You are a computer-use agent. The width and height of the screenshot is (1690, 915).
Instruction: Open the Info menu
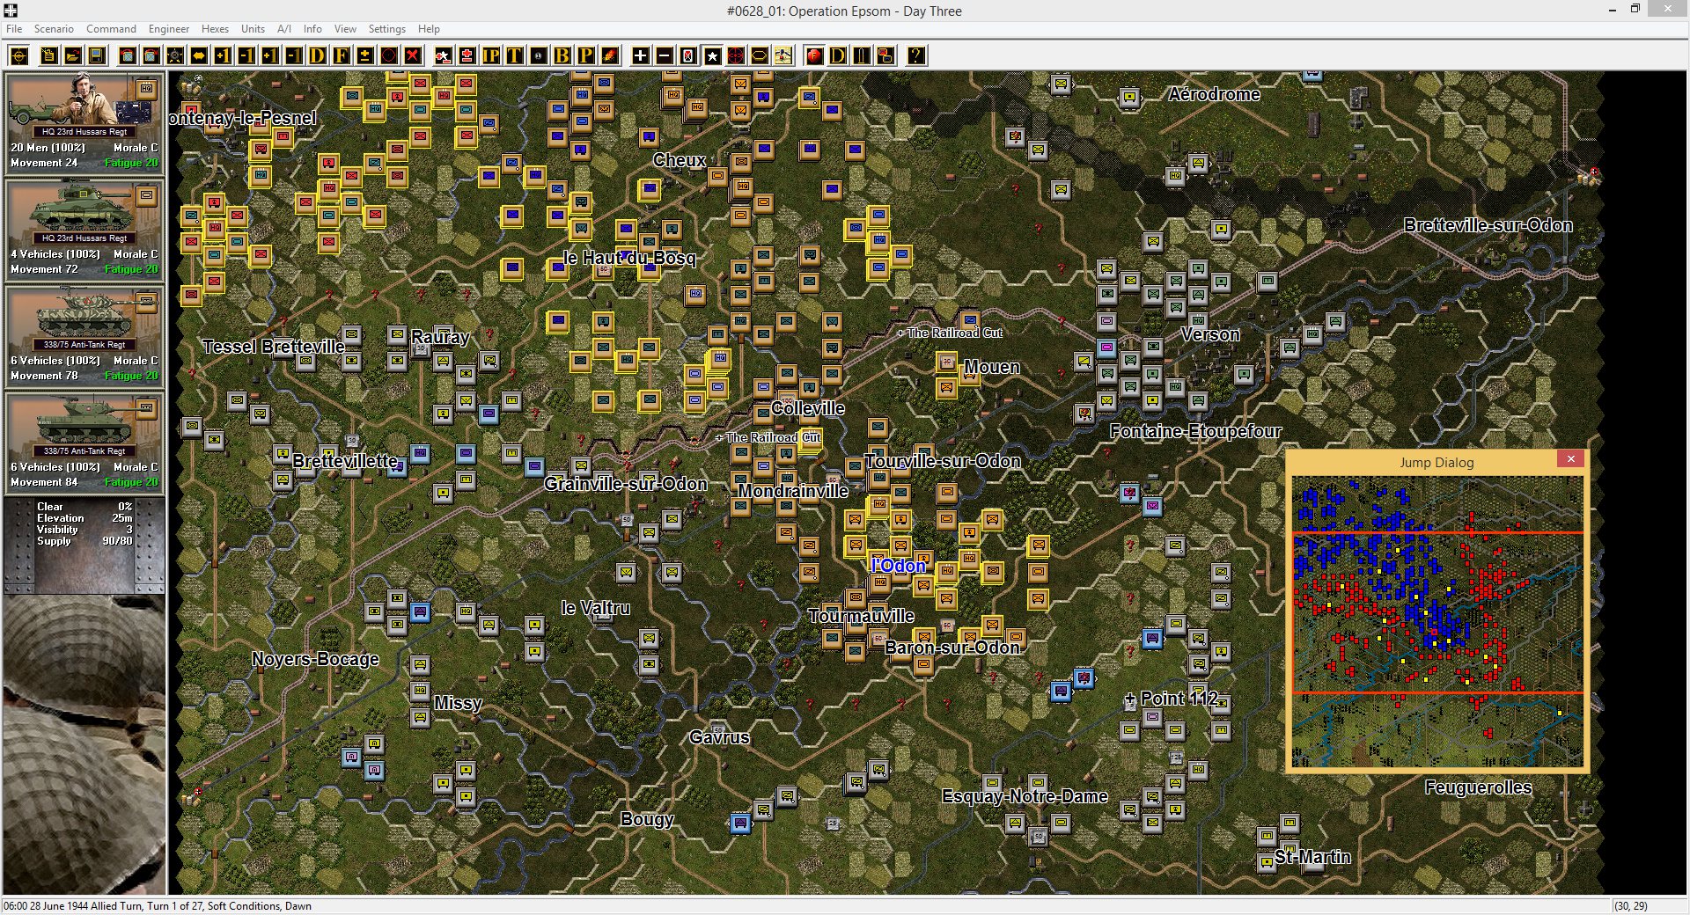pos(312,29)
